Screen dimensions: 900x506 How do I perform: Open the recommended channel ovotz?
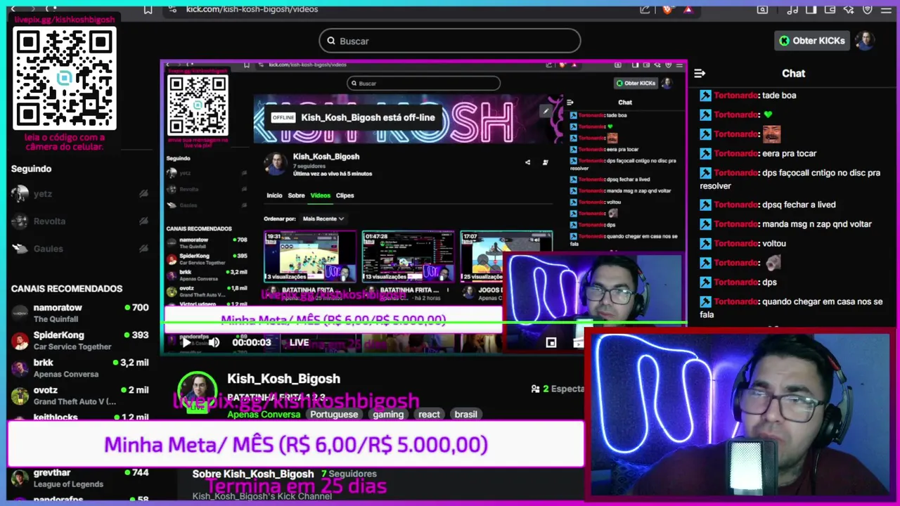[81, 395]
